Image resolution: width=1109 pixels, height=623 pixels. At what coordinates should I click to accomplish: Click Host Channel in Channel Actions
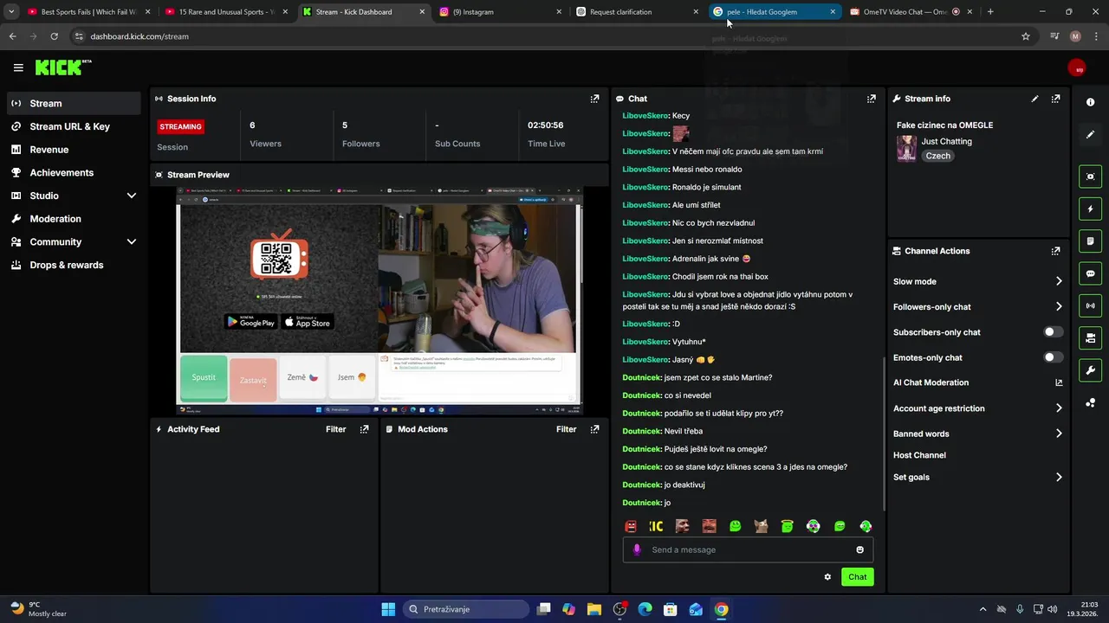(x=919, y=455)
